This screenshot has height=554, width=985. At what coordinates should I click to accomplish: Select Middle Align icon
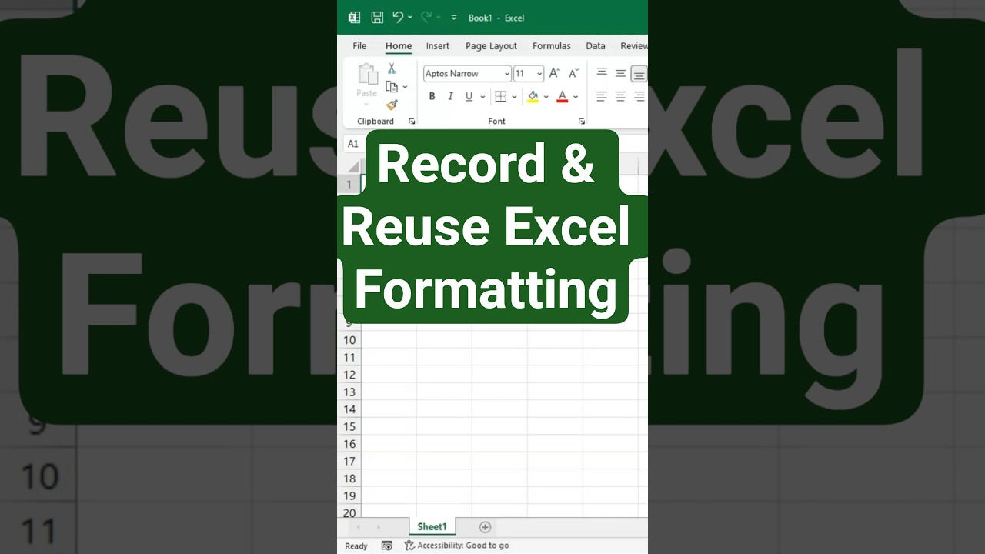pos(620,73)
